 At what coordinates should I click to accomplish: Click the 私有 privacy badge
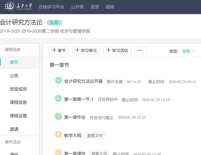54,22
